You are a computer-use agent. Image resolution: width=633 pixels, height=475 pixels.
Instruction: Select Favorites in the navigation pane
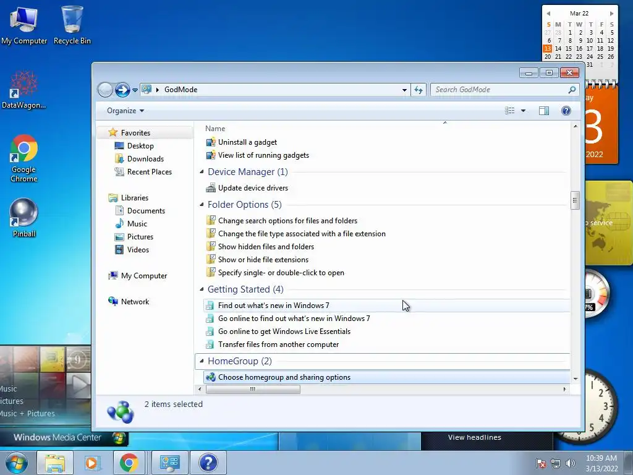tap(135, 133)
